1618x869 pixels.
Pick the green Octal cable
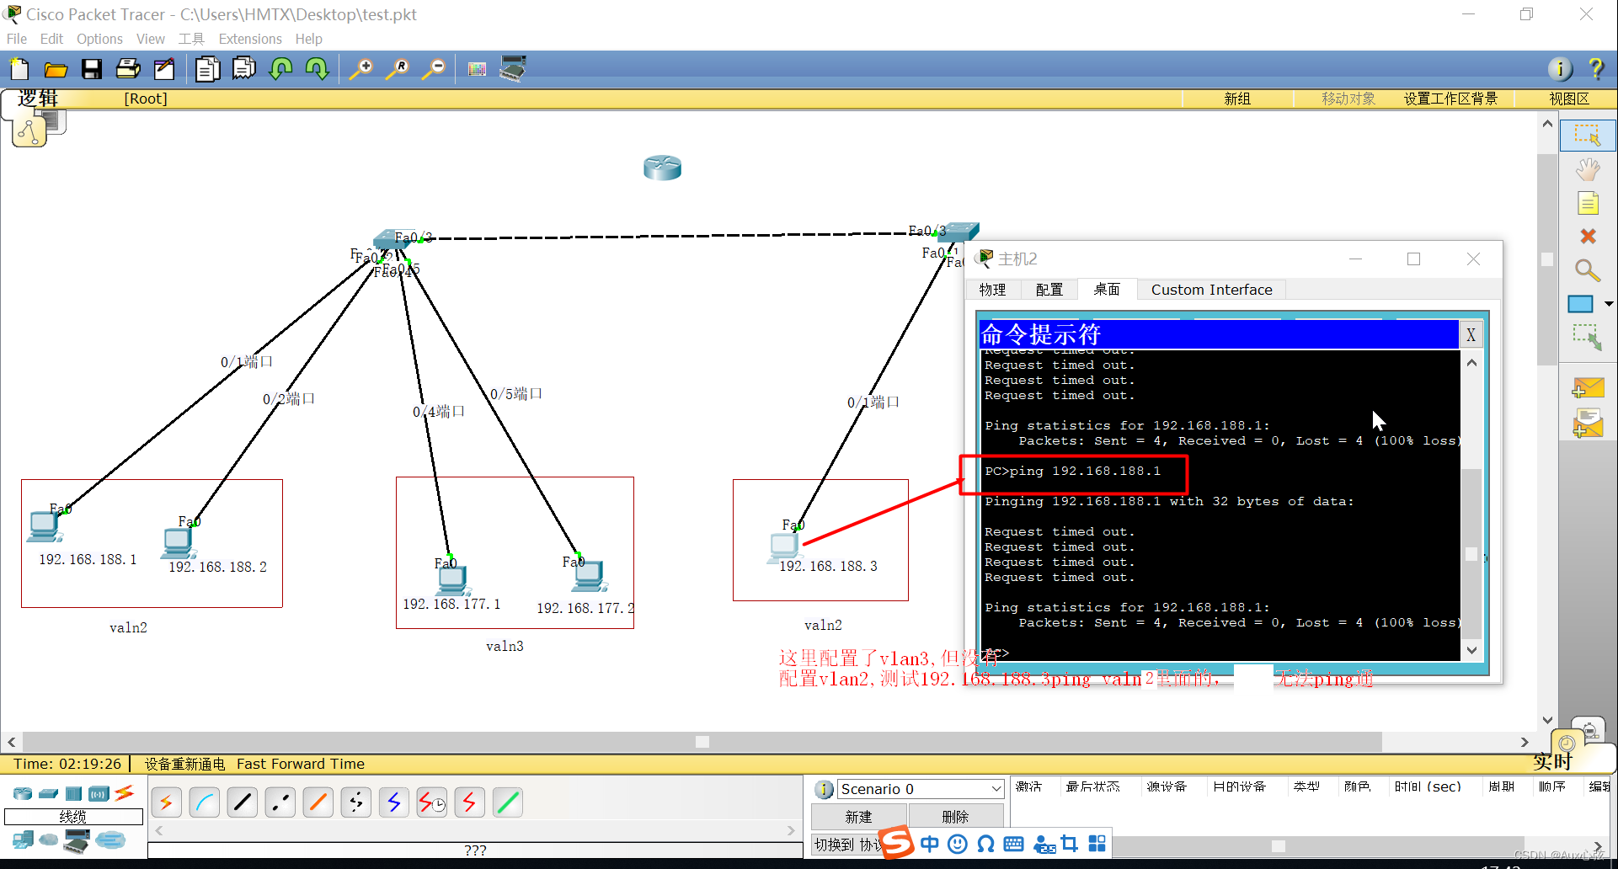[x=508, y=802]
